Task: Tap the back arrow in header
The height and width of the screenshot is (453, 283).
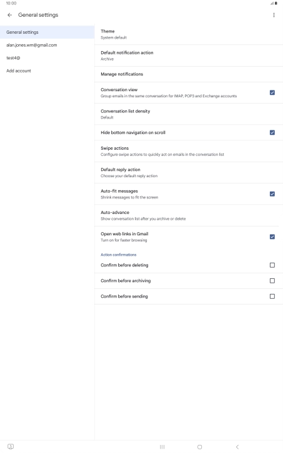Action: click(10, 15)
